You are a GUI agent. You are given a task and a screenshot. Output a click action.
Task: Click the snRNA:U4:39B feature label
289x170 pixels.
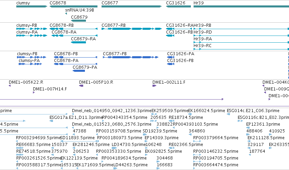pos(79,10)
